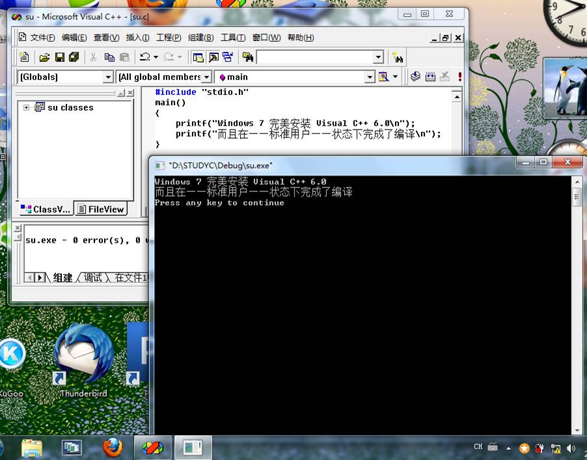
Task: Open the 编辑(E) menu
Action: click(74, 38)
